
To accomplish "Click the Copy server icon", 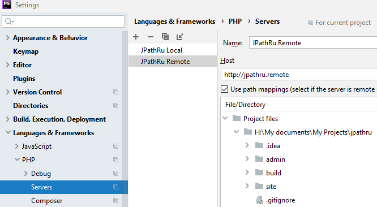I will [165, 37].
